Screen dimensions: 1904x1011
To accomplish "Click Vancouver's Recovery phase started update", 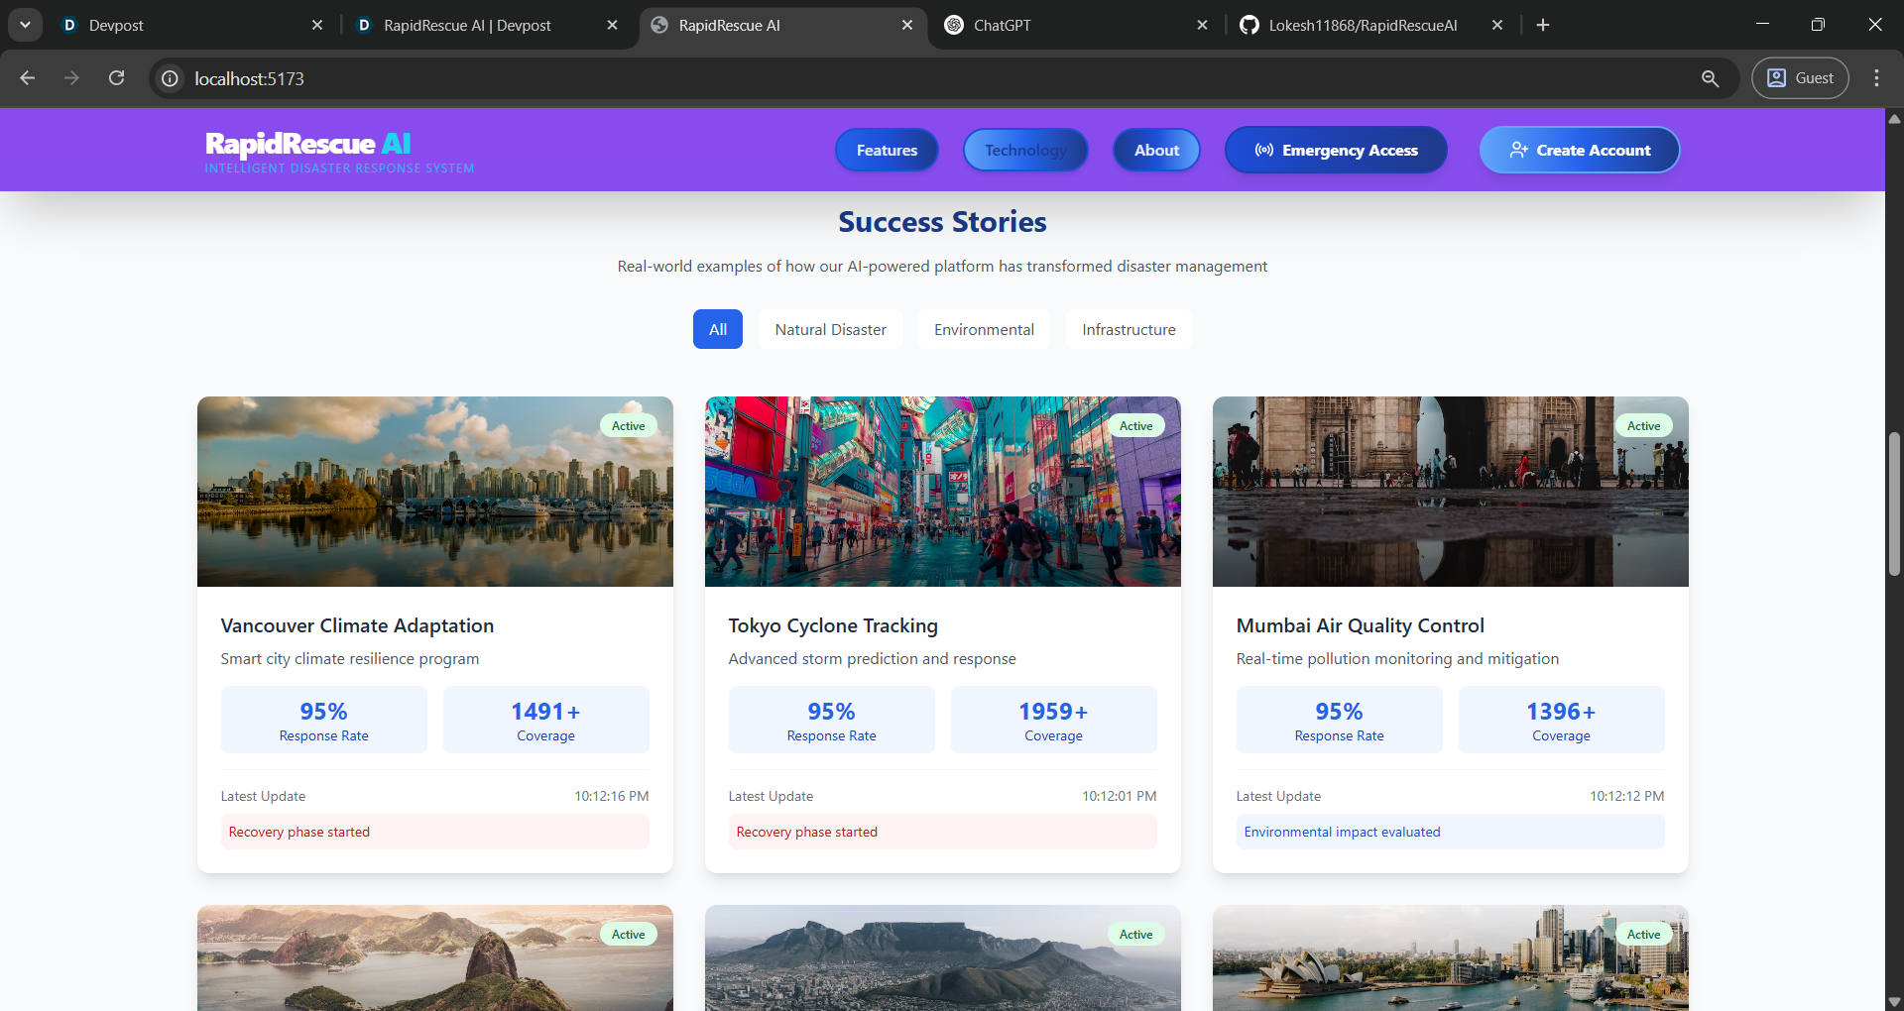I will coord(435,832).
